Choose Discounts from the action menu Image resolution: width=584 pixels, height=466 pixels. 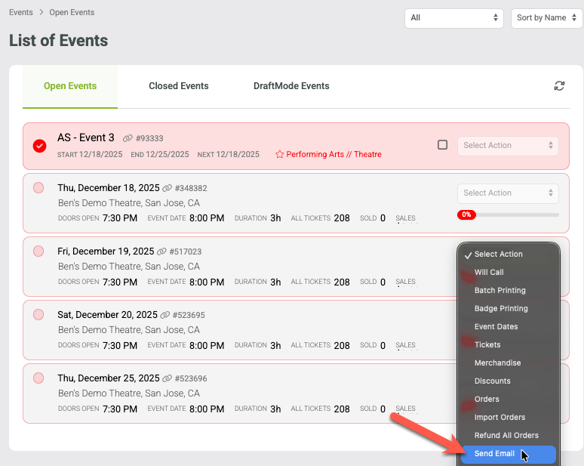pos(508,381)
